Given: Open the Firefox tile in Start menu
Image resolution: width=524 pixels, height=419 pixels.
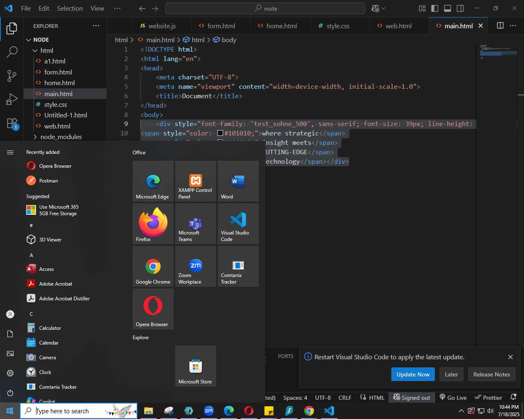Looking at the screenshot, I should [153, 224].
